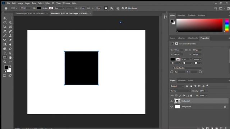This screenshot has height=129, width=230.
Task: Go to the Home screen icon
Action: pos(6,8)
